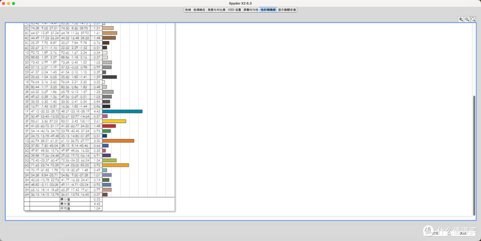
Task: Click the yellow minimize window button
Action: [8, 4]
